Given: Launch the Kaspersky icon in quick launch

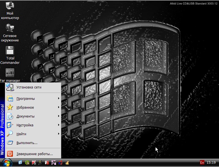Looking at the screenshot, I should (34, 163).
